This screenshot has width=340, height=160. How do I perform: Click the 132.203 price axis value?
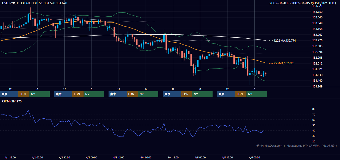tap(317, 58)
